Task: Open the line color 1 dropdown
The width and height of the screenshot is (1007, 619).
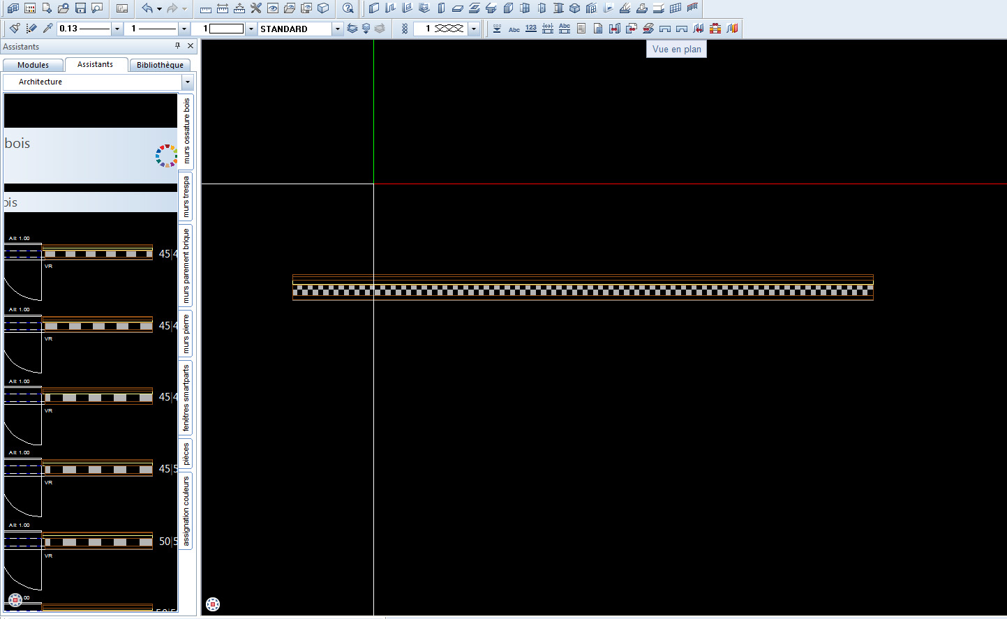Action: [251, 29]
